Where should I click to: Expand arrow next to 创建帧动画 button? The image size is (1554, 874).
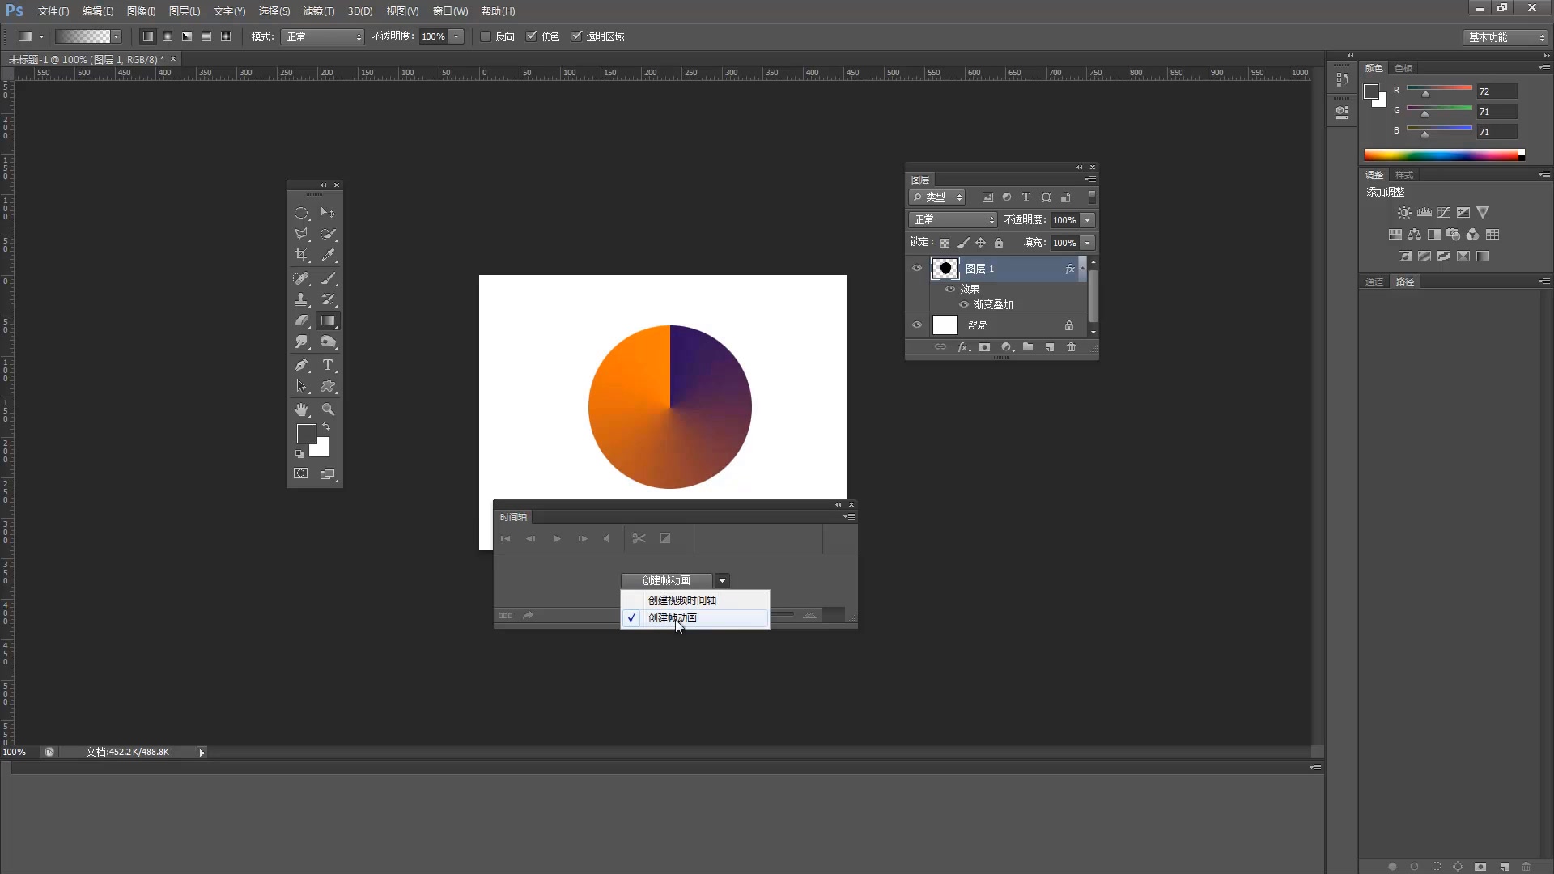click(722, 580)
